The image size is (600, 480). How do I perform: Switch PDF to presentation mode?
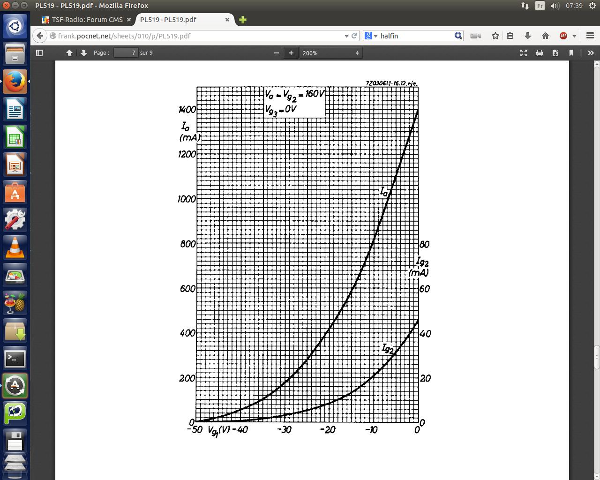tap(524, 53)
